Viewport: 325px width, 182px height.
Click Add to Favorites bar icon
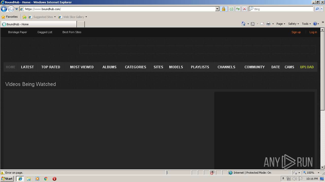click(x=24, y=17)
